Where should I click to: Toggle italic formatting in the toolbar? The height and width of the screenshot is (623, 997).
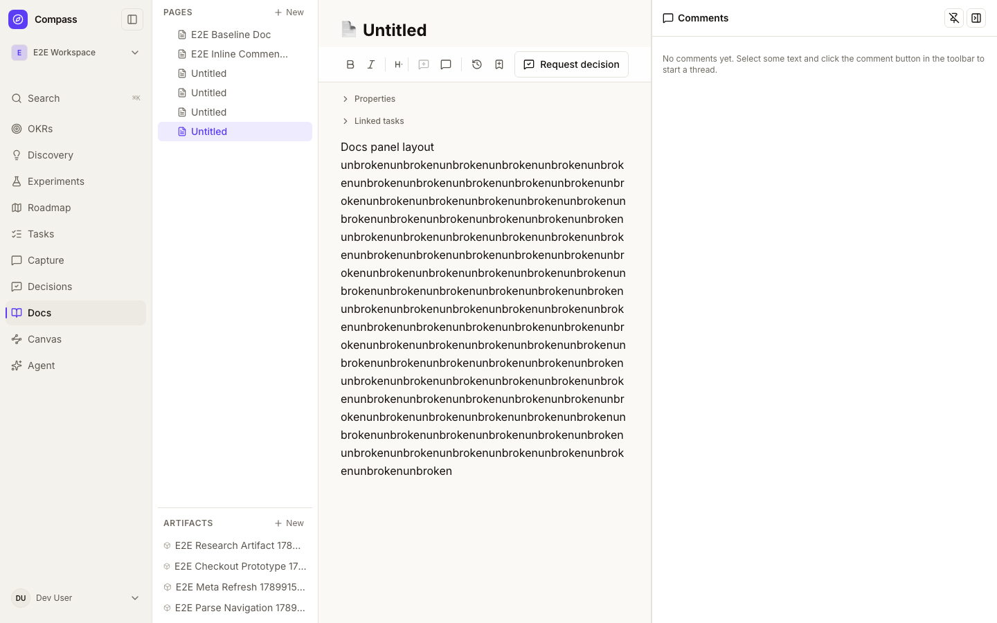point(371,64)
